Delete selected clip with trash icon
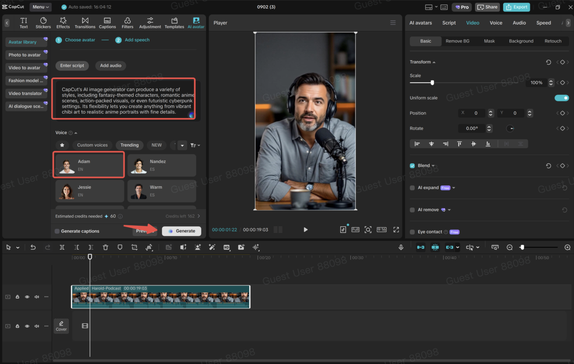The height and width of the screenshot is (364, 574). pyautogui.click(x=105, y=247)
